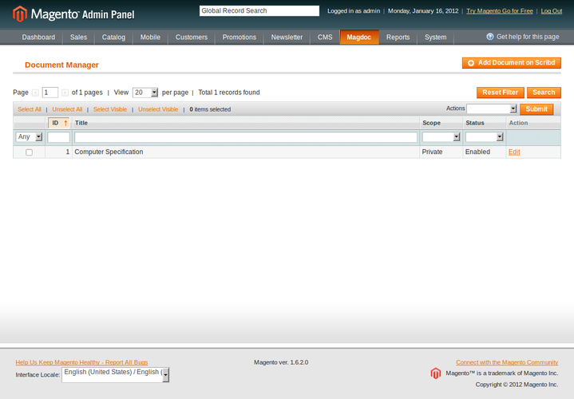Viewport: 574px width, 399px height.
Task: Click the Submit button
Action: tap(536, 109)
